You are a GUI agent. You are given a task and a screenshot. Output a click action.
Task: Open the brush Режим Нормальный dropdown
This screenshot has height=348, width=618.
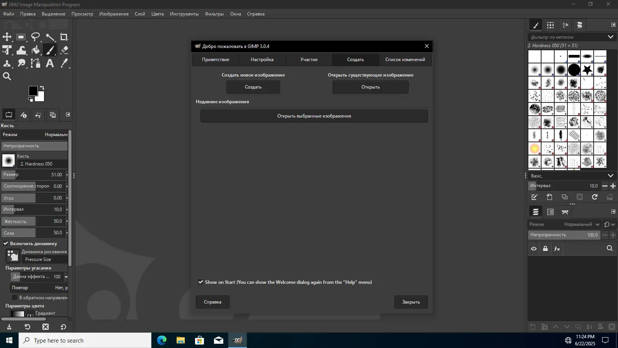point(35,135)
